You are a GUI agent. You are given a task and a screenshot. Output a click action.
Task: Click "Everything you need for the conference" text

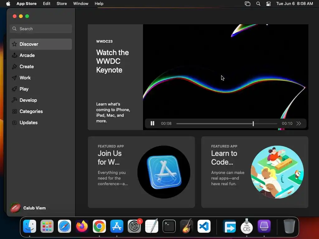coord(113,178)
